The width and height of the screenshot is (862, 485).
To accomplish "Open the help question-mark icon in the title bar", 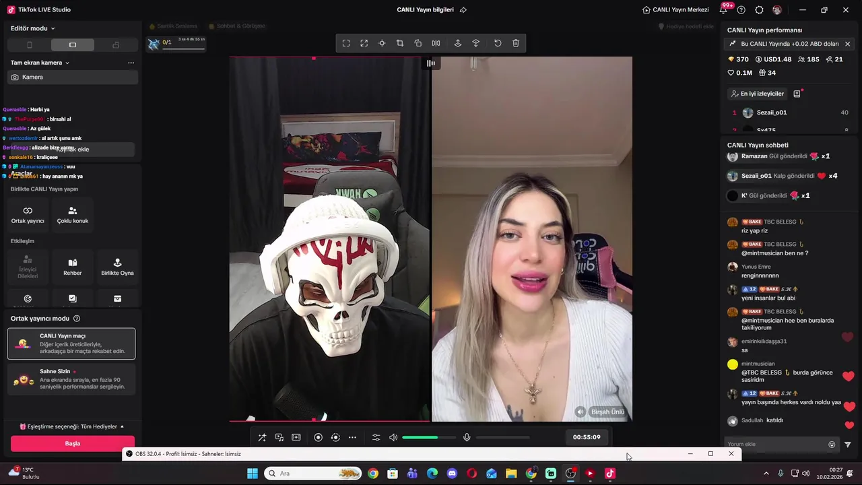I will [x=741, y=10].
